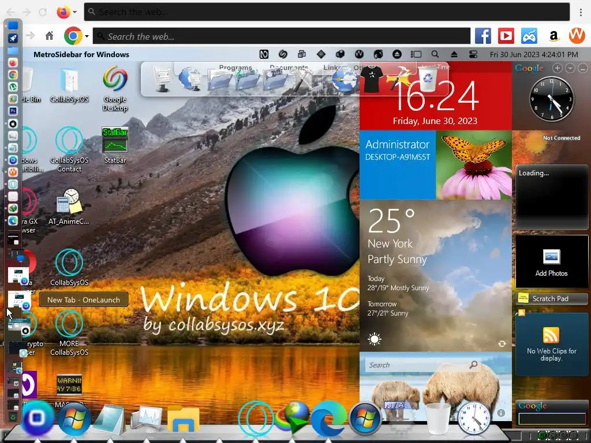Image resolution: width=591 pixels, height=443 pixels.
Task: Open the StatBar desktop icon
Action: [x=115, y=145]
